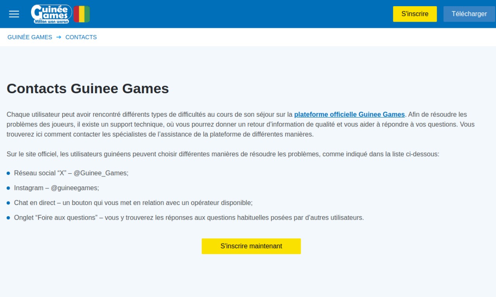Viewport: 496px width, 297px height.
Task: Go to GUINÉE GAMES breadcrumb link
Action: [x=30, y=37]
